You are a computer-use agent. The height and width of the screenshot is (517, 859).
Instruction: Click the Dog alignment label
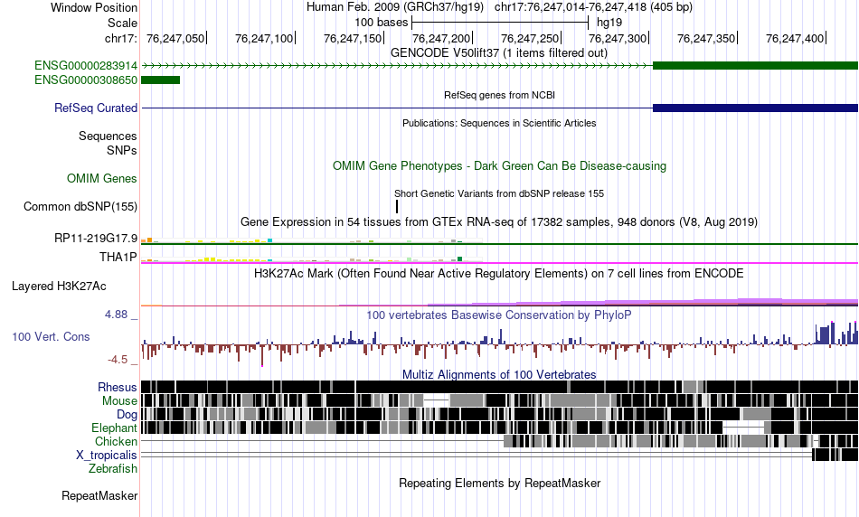pos(127,415)
